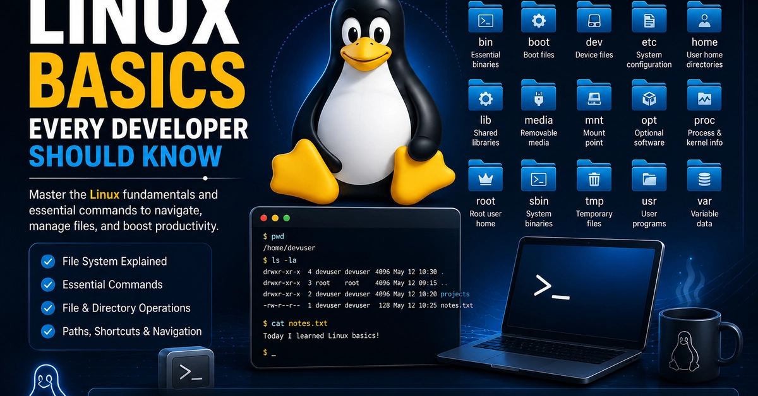Open the root folder with crown icon
Screen dimensions: 758x396
[x=485, y=176]
